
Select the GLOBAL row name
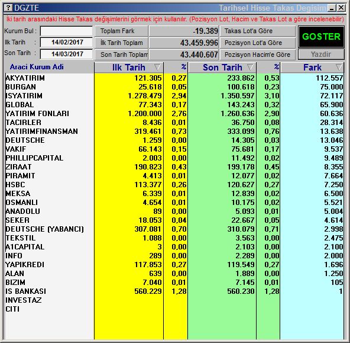pos(20,105)
